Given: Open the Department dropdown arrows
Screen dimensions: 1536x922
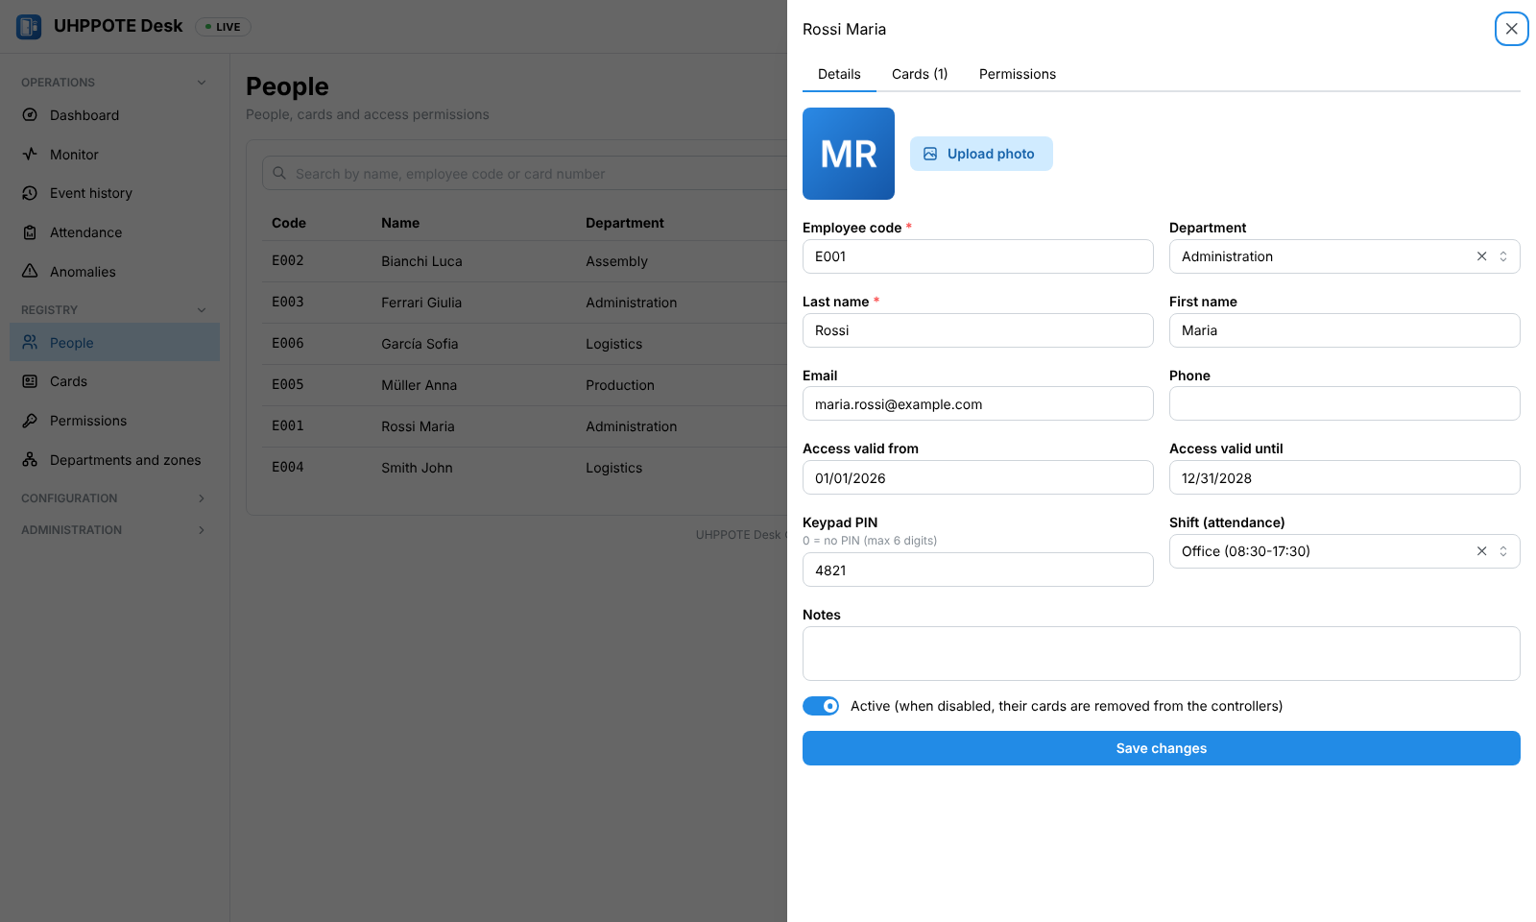Looking at the screenshot, I should pos(1503,256).
